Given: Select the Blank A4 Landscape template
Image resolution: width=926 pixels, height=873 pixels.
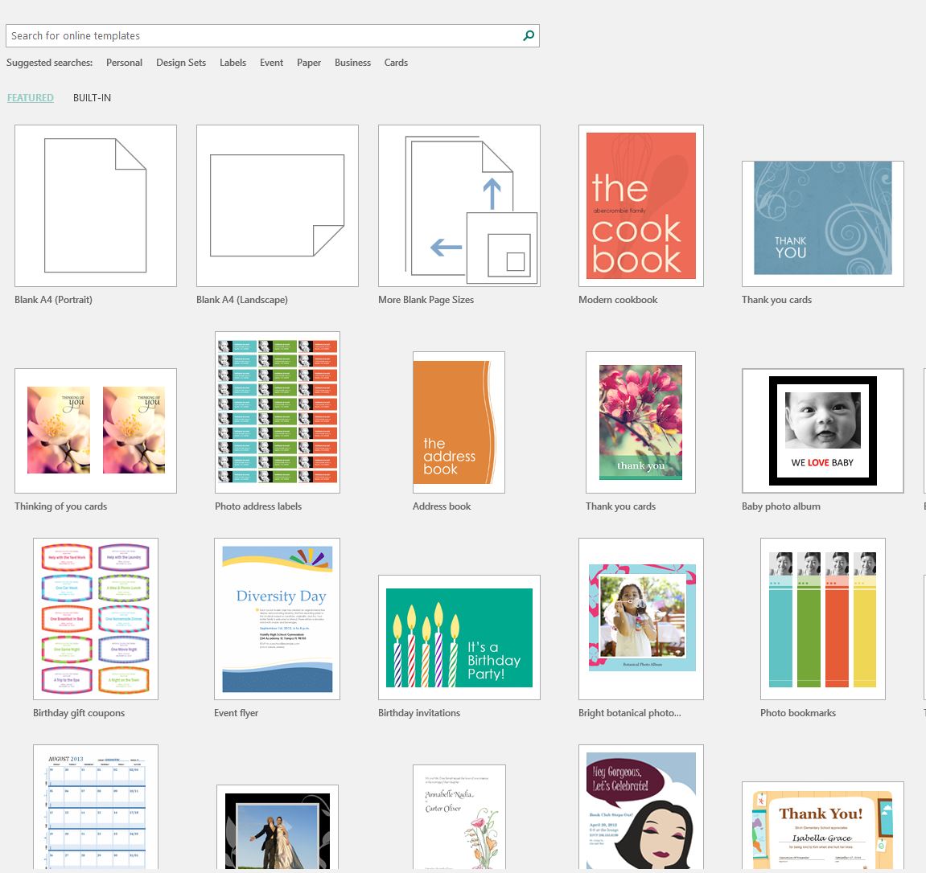Looking at the screenshot, I should click(277, 205).
